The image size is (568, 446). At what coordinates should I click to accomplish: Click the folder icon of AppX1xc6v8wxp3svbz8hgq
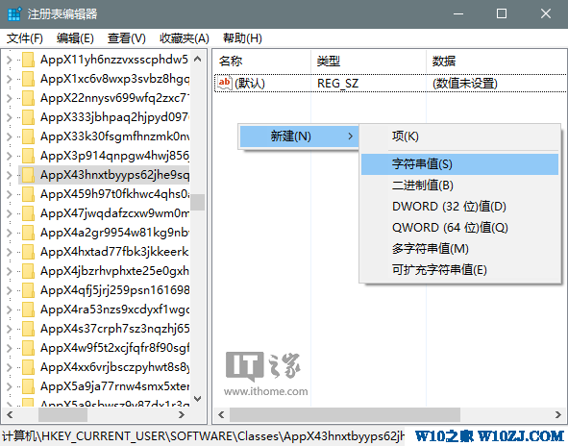tap(28, 79)
